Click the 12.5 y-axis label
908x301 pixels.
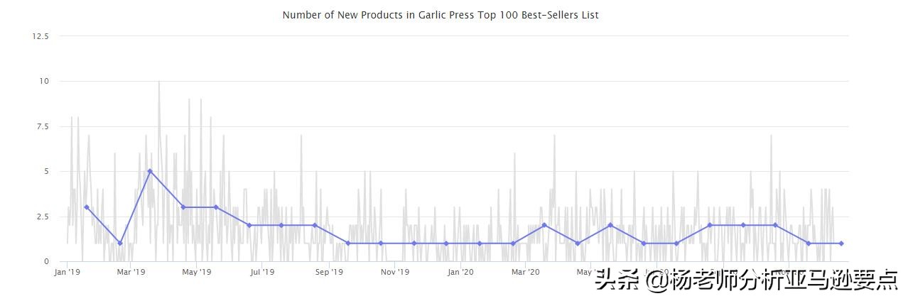click(x=40, y=36)
